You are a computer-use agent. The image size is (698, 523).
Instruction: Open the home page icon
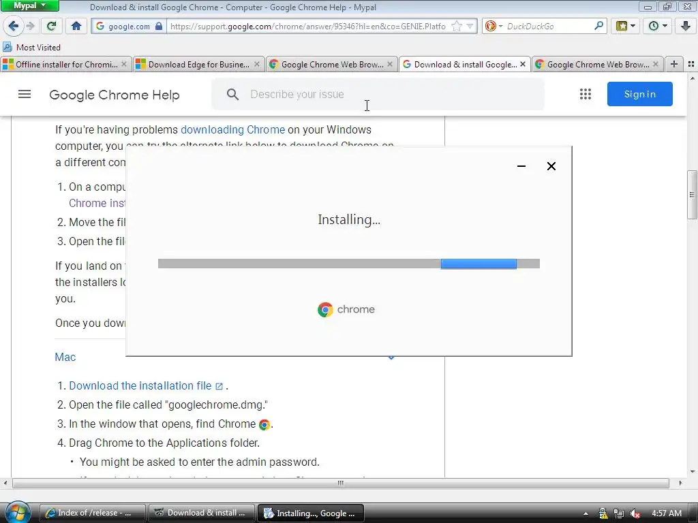[x=76, y=26]
